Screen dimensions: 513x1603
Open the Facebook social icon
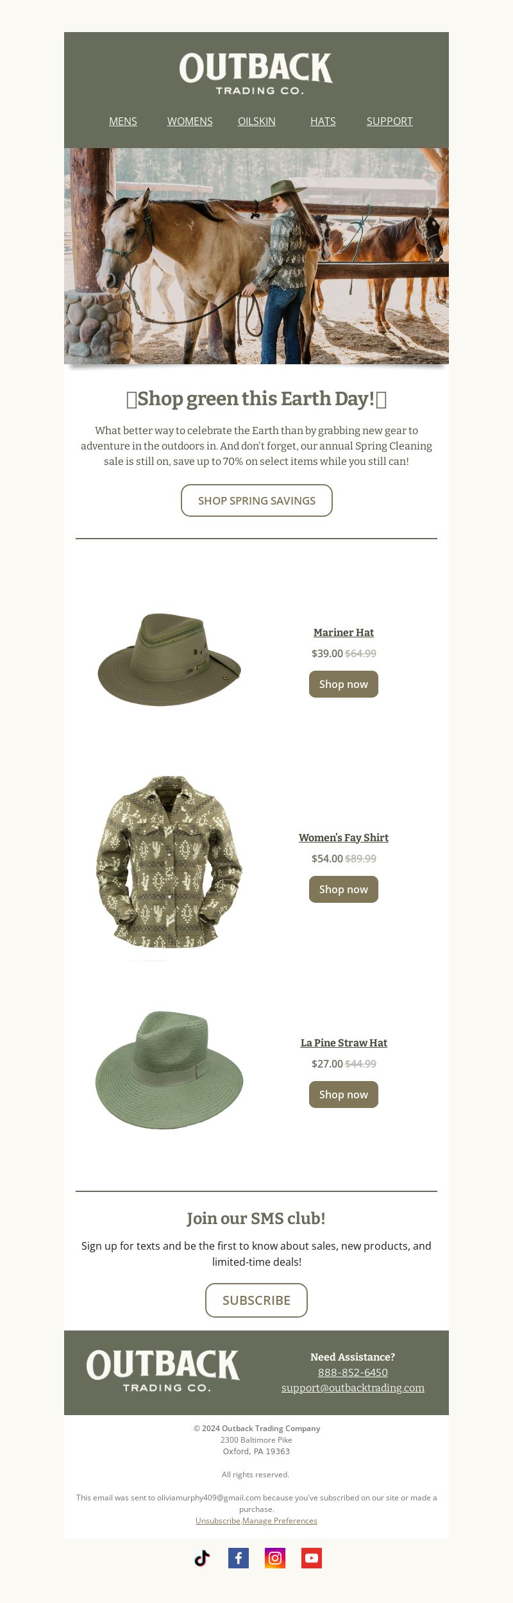tap(239, 1558)
